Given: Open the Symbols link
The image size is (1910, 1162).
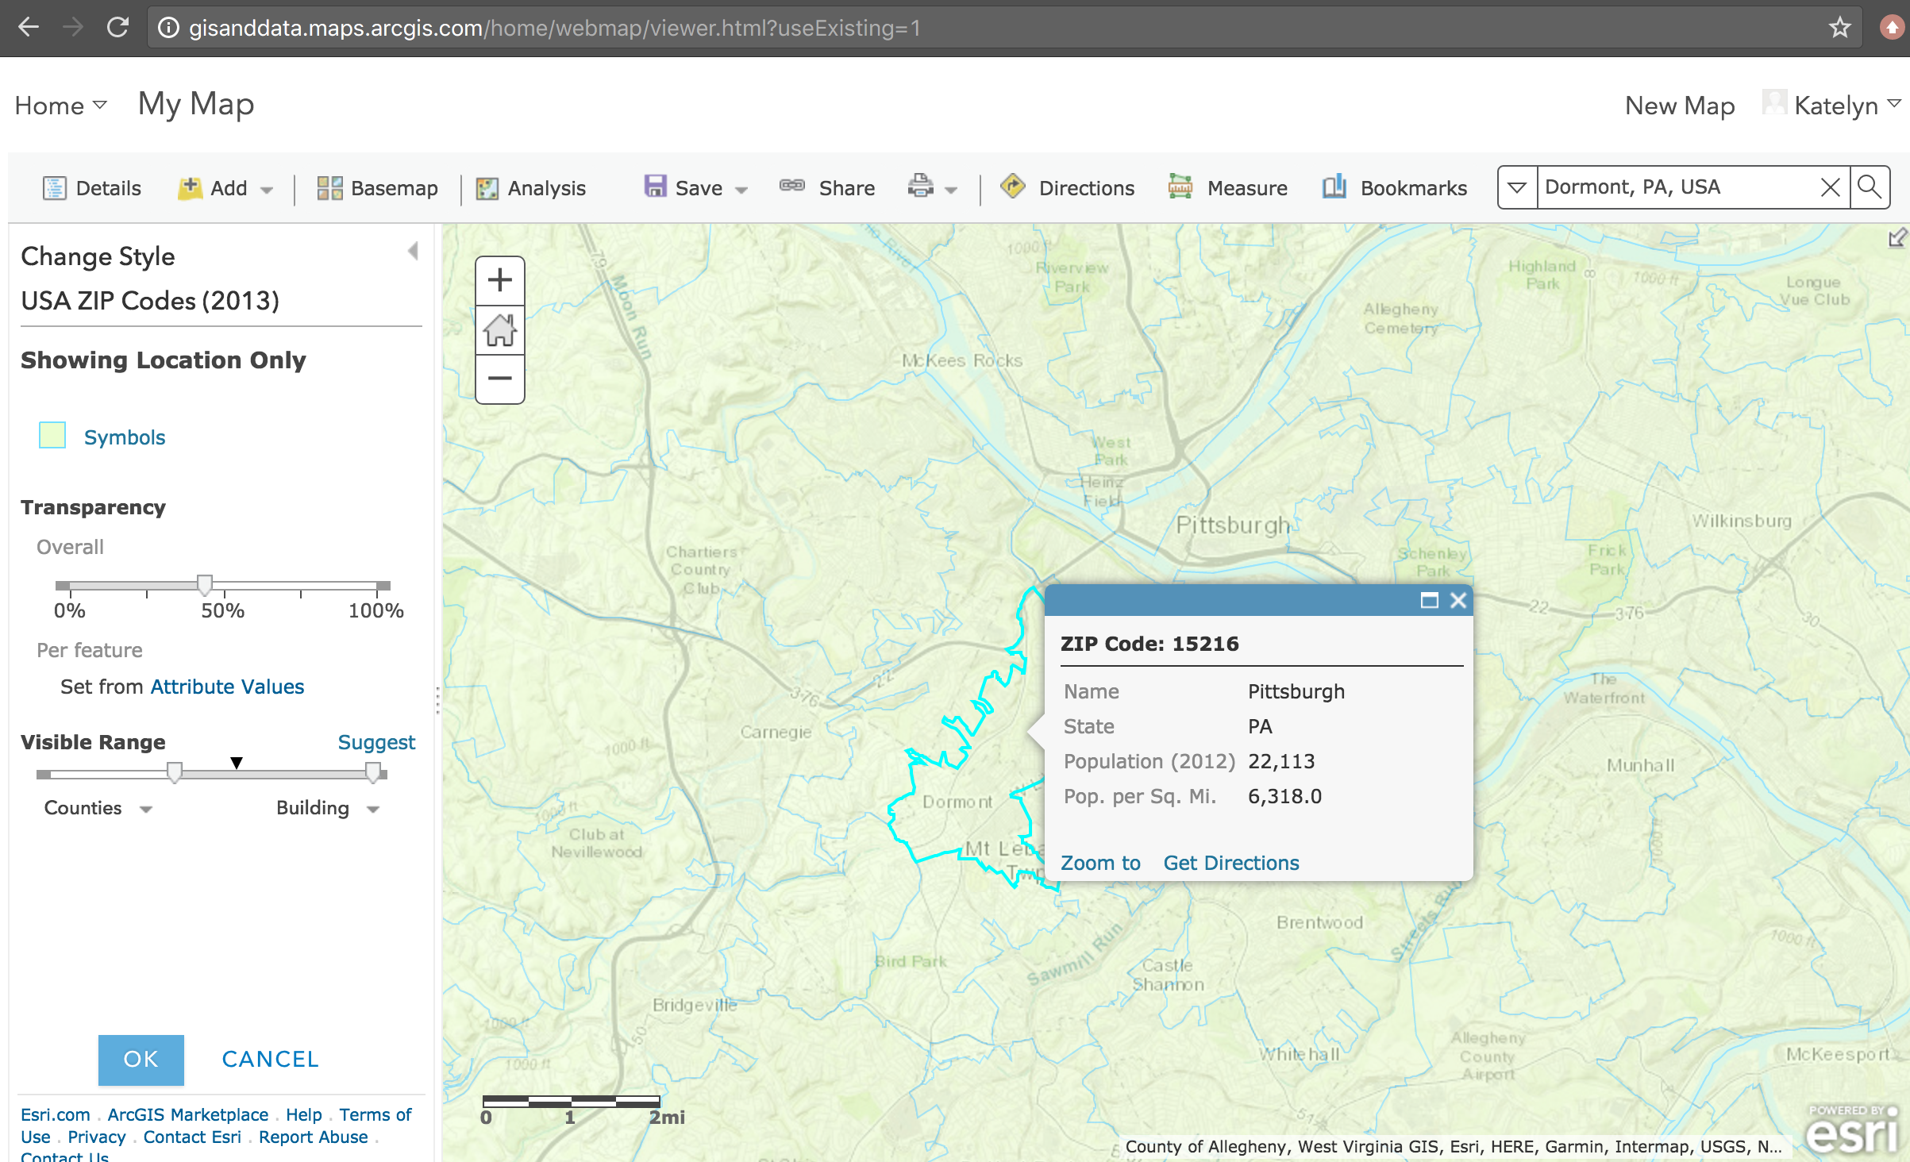Looking at the screenshot, I should click(125, 437).
